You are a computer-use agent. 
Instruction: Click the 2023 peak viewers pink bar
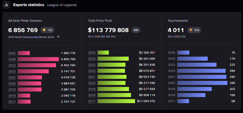pos(37,65)
